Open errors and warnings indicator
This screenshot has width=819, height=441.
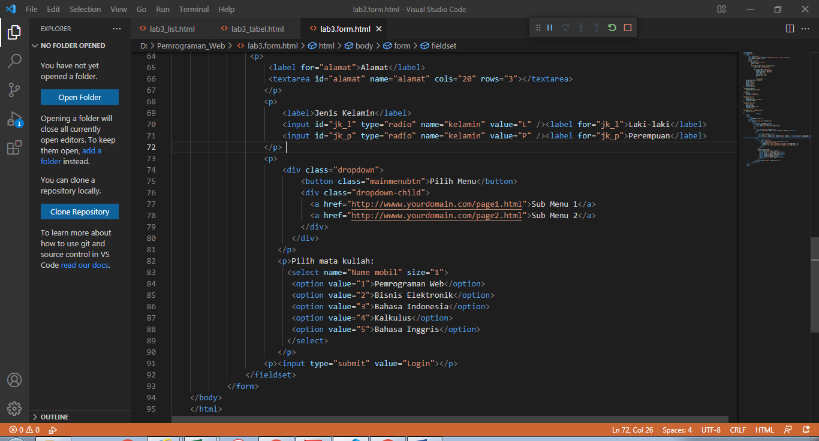click(25, 430)
